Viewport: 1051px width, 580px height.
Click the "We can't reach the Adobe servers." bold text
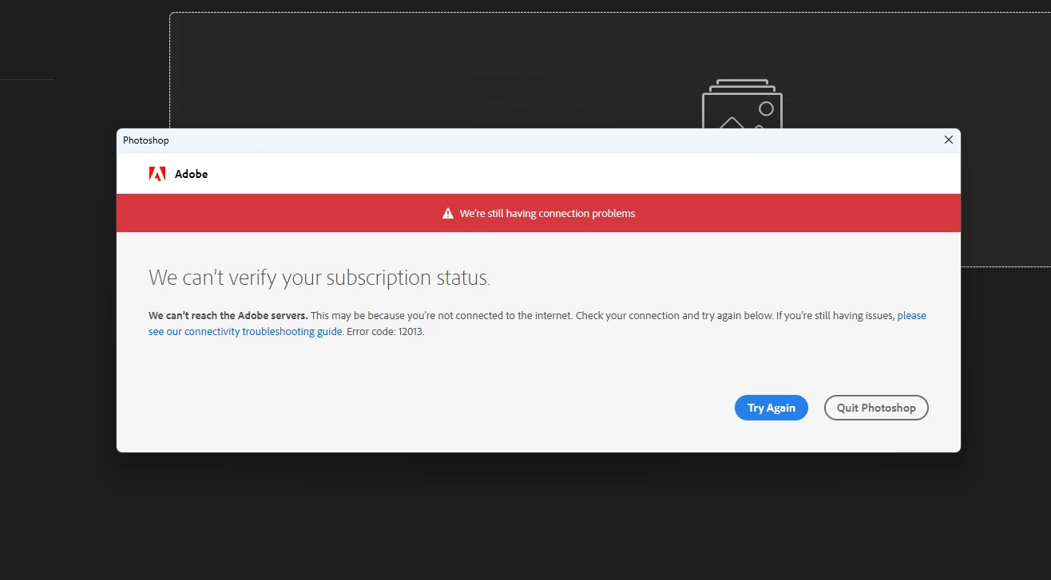coord(228,316)
